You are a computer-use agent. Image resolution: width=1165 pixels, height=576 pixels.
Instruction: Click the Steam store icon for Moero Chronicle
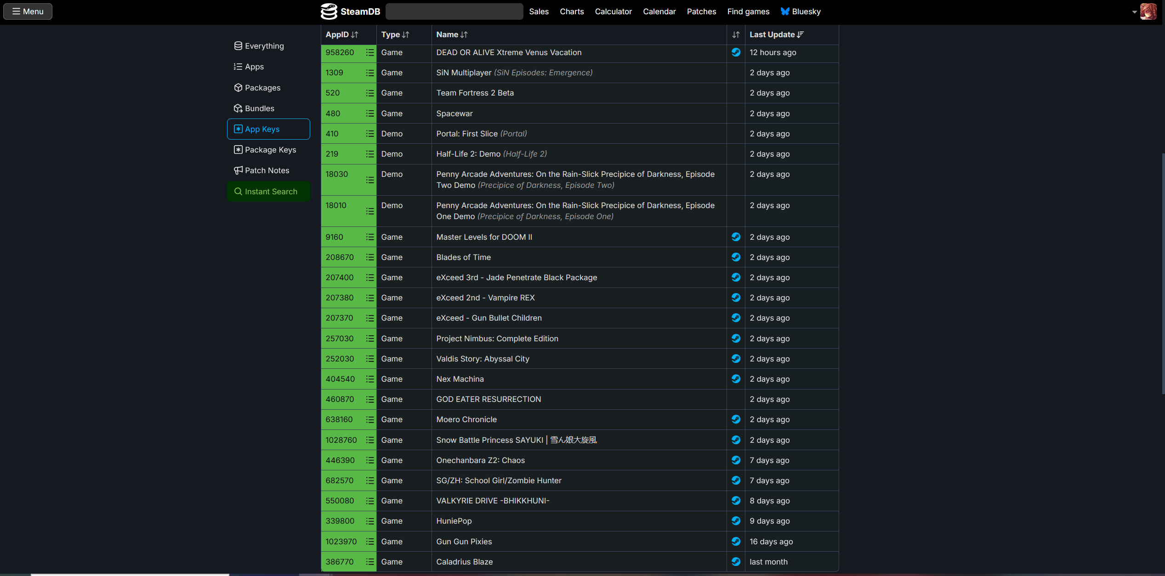[736, 419]
